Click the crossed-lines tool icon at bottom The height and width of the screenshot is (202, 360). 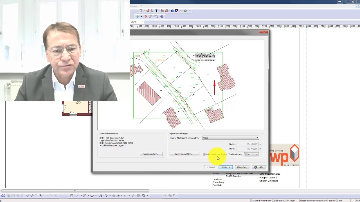(x=144, y=196)
